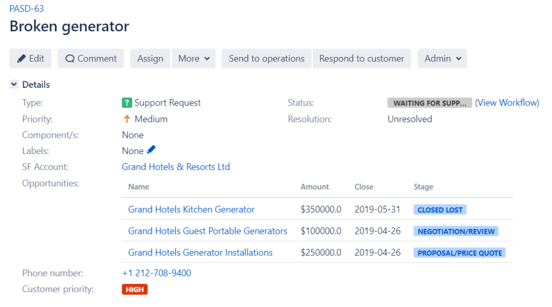The width and height of the screenshot is (552, 307).
Task: Click the pencil icon next to Labels
Action: [151, 150]
